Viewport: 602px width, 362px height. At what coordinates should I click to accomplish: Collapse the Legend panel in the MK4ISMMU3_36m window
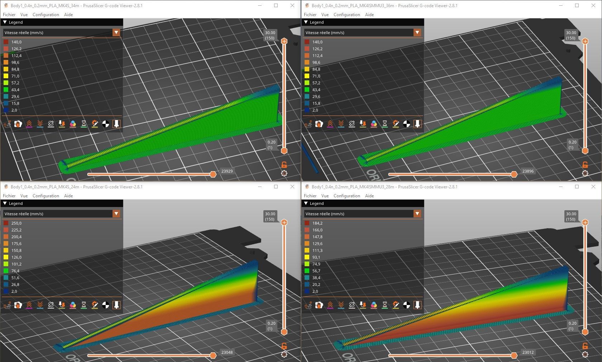(x=306, y=22)
